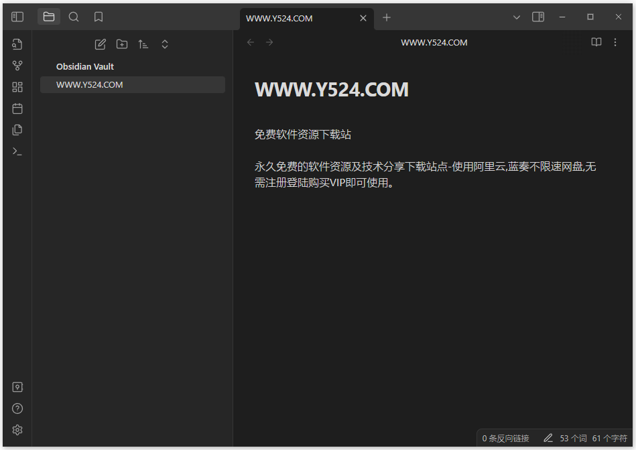The width and height of the screenshot is (636, 450).
Task: Click the 61 个字符 character count
Action: pos(610,438)
